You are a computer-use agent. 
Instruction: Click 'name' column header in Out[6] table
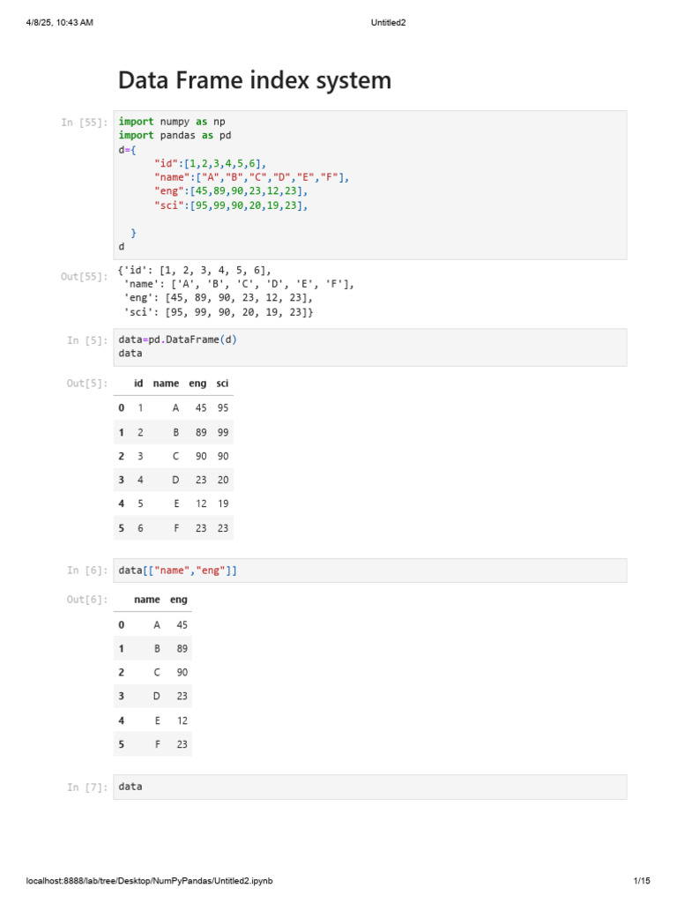point(147,600)
